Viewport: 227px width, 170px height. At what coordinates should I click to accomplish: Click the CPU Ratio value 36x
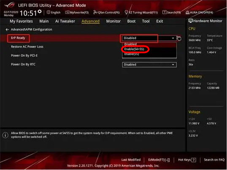click(191, 64)
